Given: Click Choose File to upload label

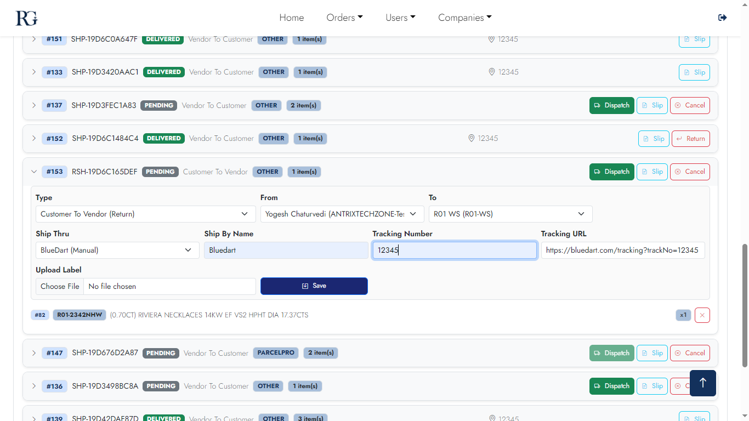Looking at the screenshot, I should [x=60, y=286].
